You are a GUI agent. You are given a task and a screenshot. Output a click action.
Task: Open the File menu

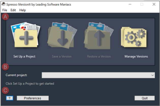point(5,10)
